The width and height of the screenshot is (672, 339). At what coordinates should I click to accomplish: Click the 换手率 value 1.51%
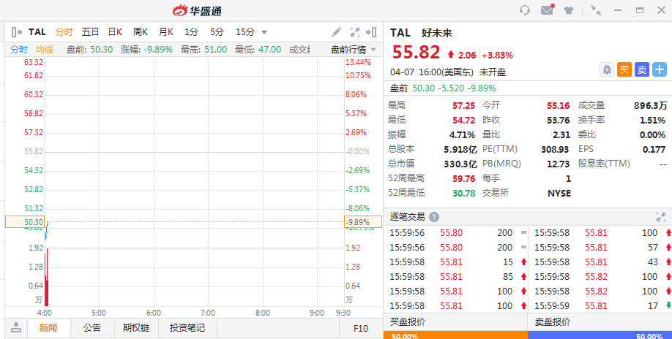click(x=652, y=121)
